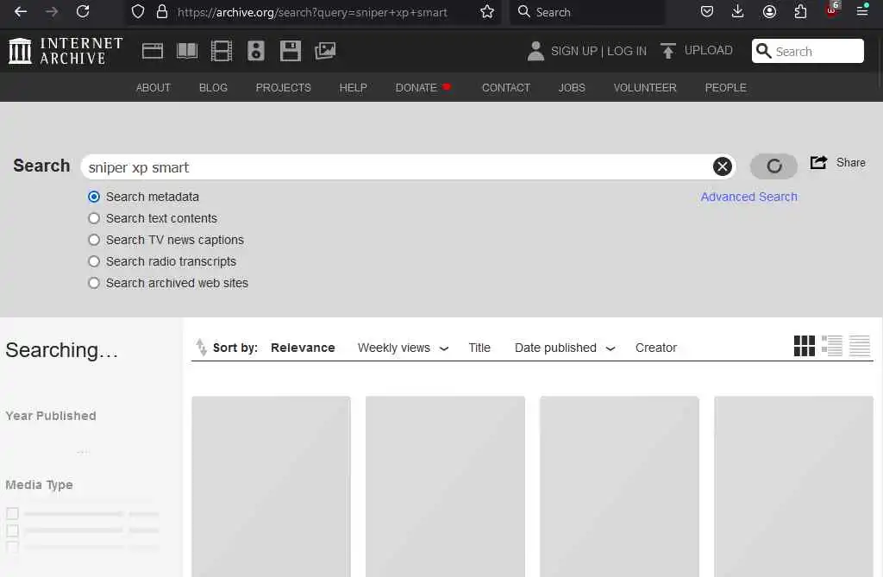The image size is (883, 577).
Task: Switch to compact list view
Action: pyautogui.click(x=860, y=346)
